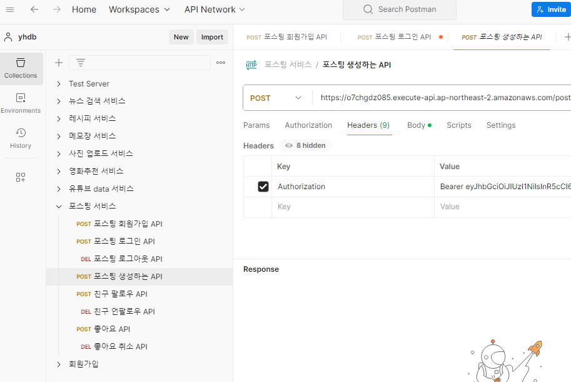Expand the 유튜브 data 서비스 collection

pos(59,189)
